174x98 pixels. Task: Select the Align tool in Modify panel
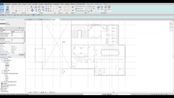click(x=32, y=7)
